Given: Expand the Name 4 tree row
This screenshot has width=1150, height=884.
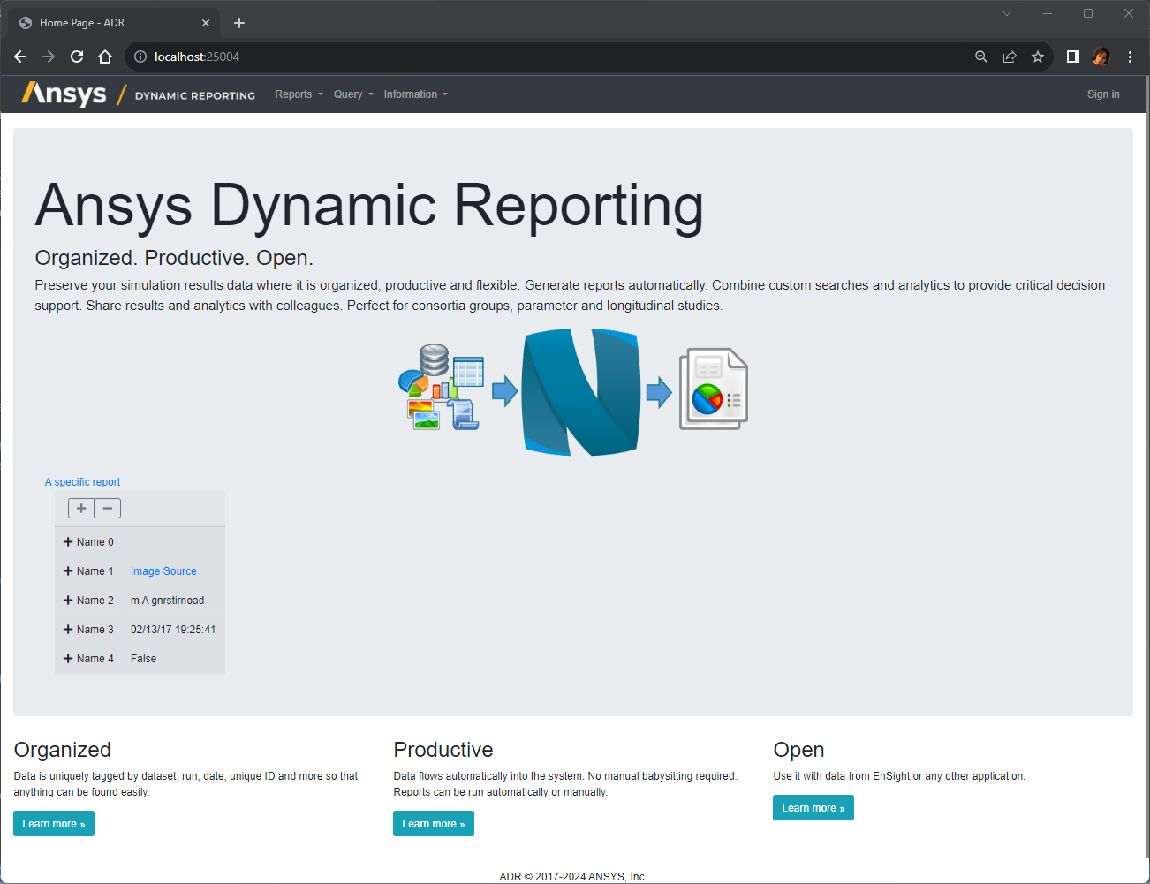Looking at the screenshot, I should click(68, 659).
